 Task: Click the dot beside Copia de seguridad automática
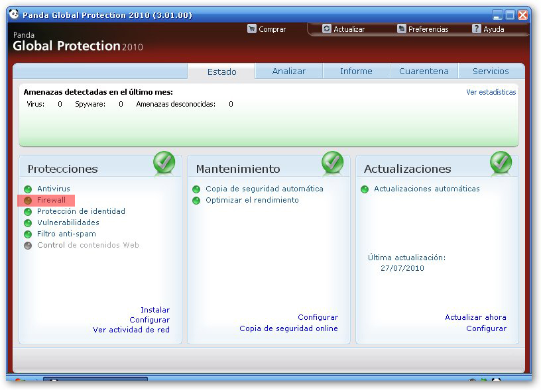point(196,189)
